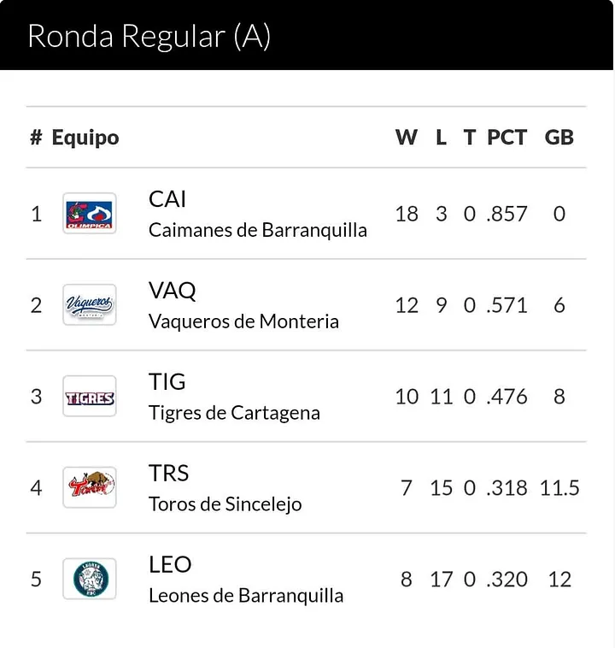Click the GB column header
This screenshot has width=615, height=648.
click(x=559, y=137)
